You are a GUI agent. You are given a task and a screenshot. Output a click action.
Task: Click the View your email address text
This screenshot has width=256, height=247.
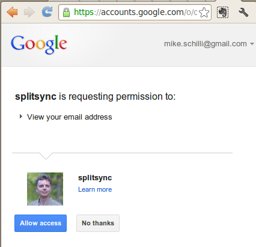click(70, 117)
